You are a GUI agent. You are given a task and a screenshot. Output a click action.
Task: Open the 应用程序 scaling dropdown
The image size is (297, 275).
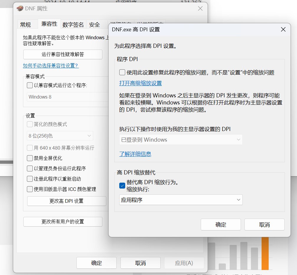(x=181, y=200)
